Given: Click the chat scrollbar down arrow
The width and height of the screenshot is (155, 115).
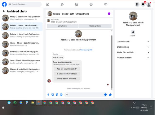Looking at the screenshot, I should click(x=112, y=90).
